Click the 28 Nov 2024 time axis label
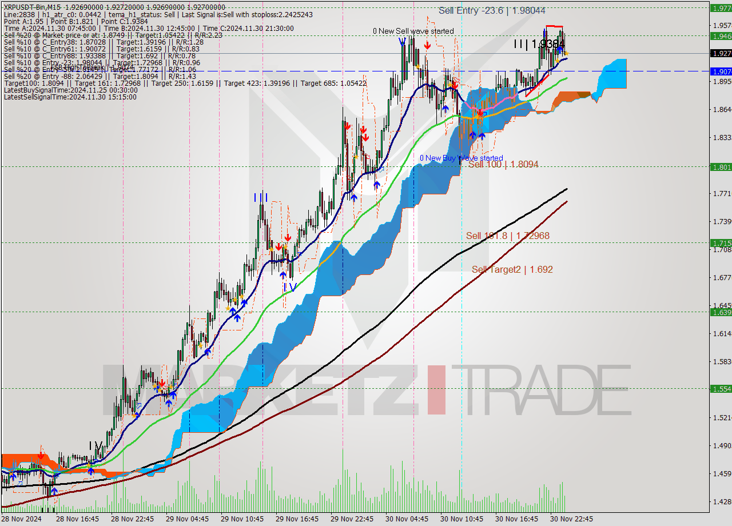 22,519
